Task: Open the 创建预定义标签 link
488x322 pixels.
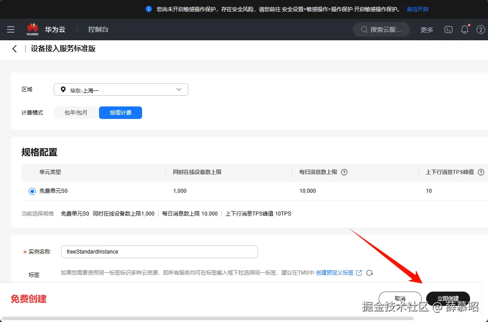Action: click(x=335, y=273)
